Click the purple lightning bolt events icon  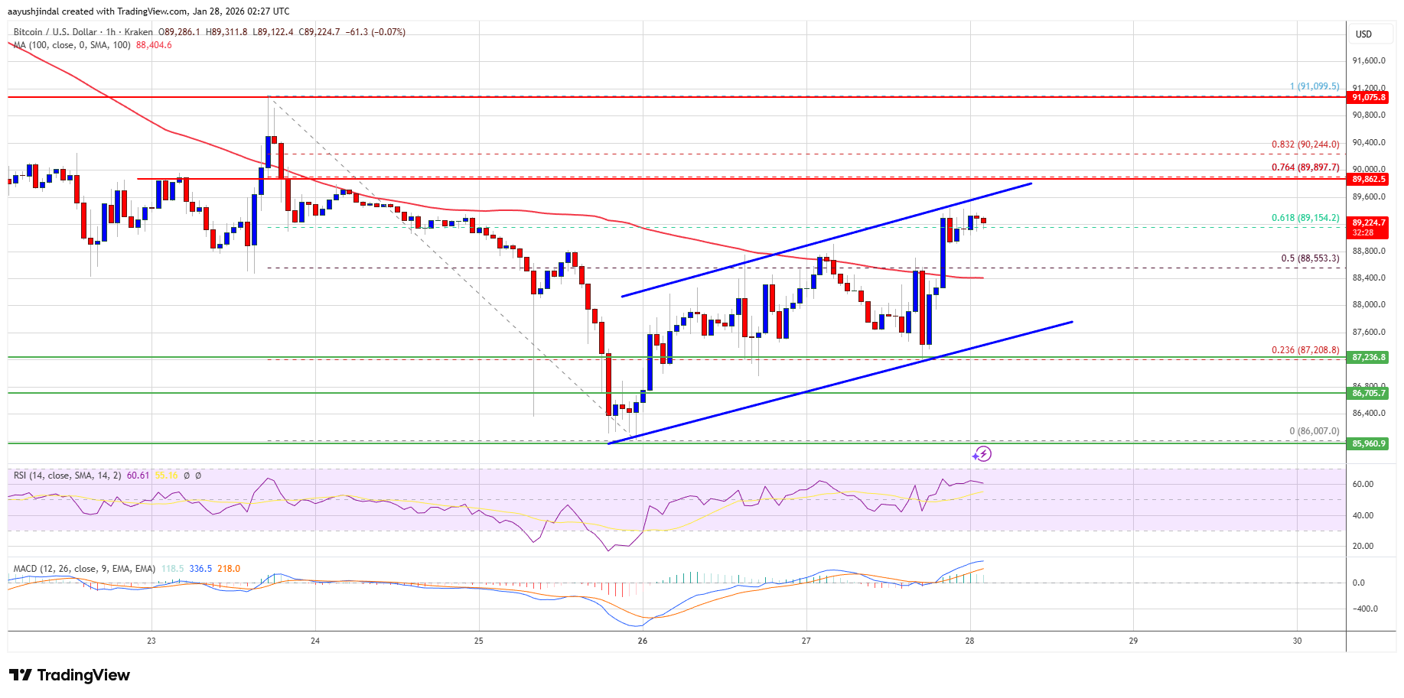point(982,454)
